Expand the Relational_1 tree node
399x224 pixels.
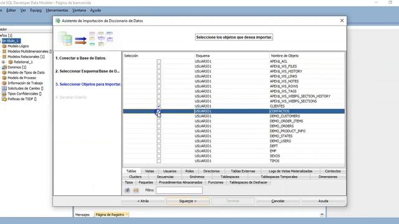tap(3, 62)
